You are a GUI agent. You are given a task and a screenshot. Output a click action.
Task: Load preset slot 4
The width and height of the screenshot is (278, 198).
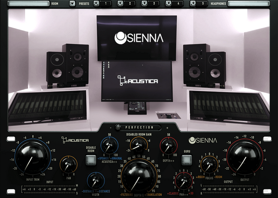178,3
